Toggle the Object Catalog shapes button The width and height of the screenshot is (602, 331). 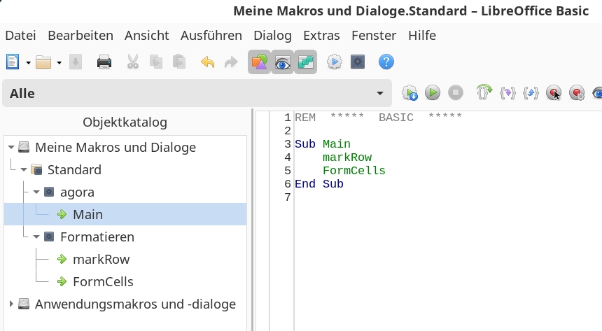(x=260, y=62)
